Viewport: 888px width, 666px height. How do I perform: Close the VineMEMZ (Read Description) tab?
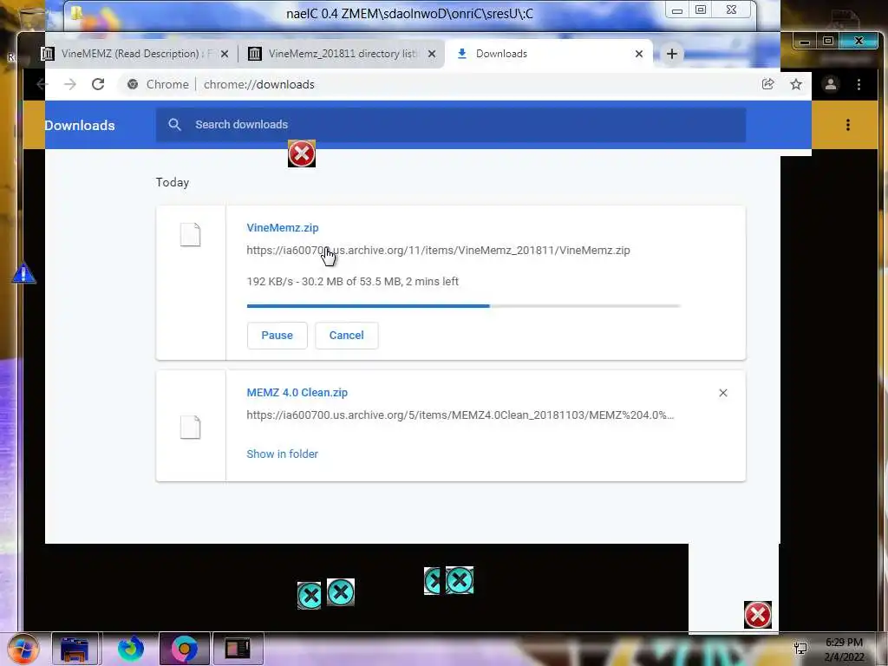(x=225, y=54)
